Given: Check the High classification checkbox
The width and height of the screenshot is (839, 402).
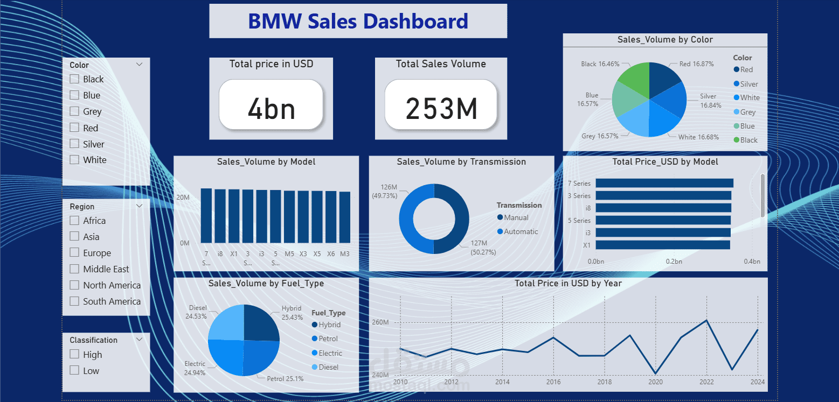Looking at the screenshot, I should [x=74, y=355].
